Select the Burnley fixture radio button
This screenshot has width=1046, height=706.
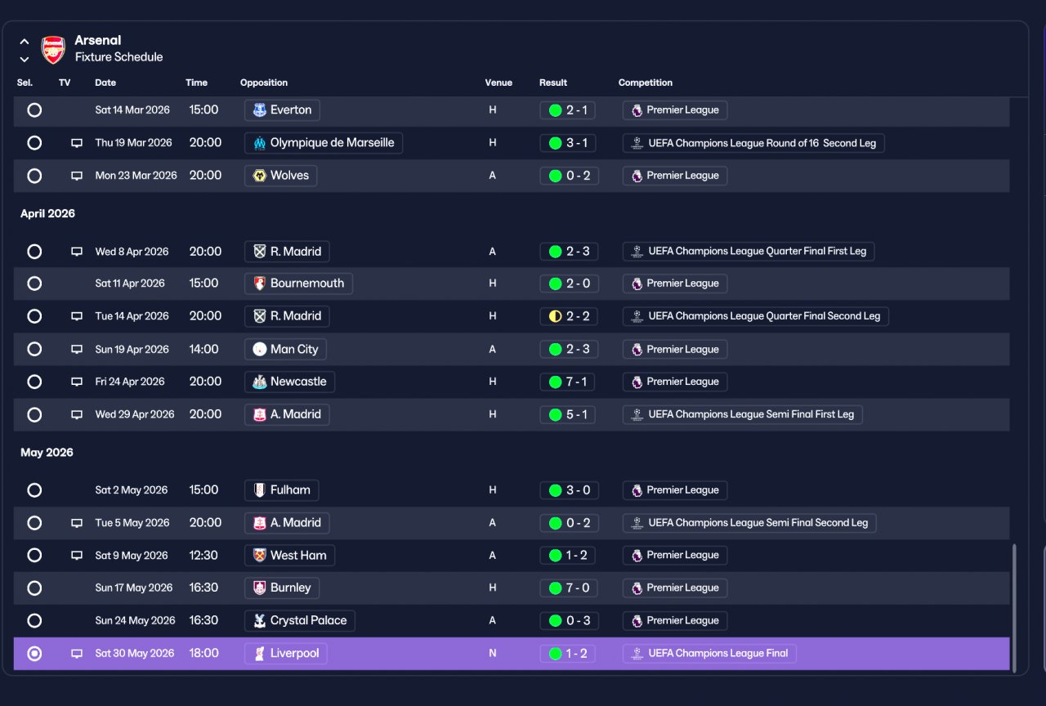click(x=34, y=588)
